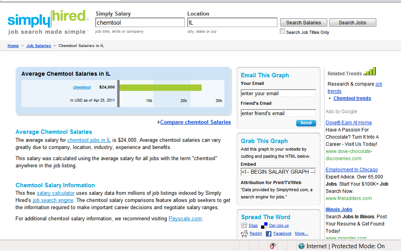
Task: Click the Friend's Email input field
Action: pos(278,113)
